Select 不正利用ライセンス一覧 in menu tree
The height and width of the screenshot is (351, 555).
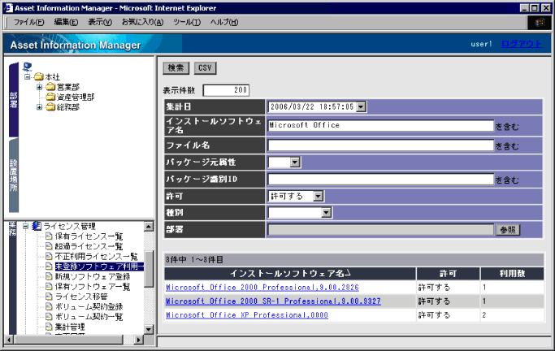(96, 256)
